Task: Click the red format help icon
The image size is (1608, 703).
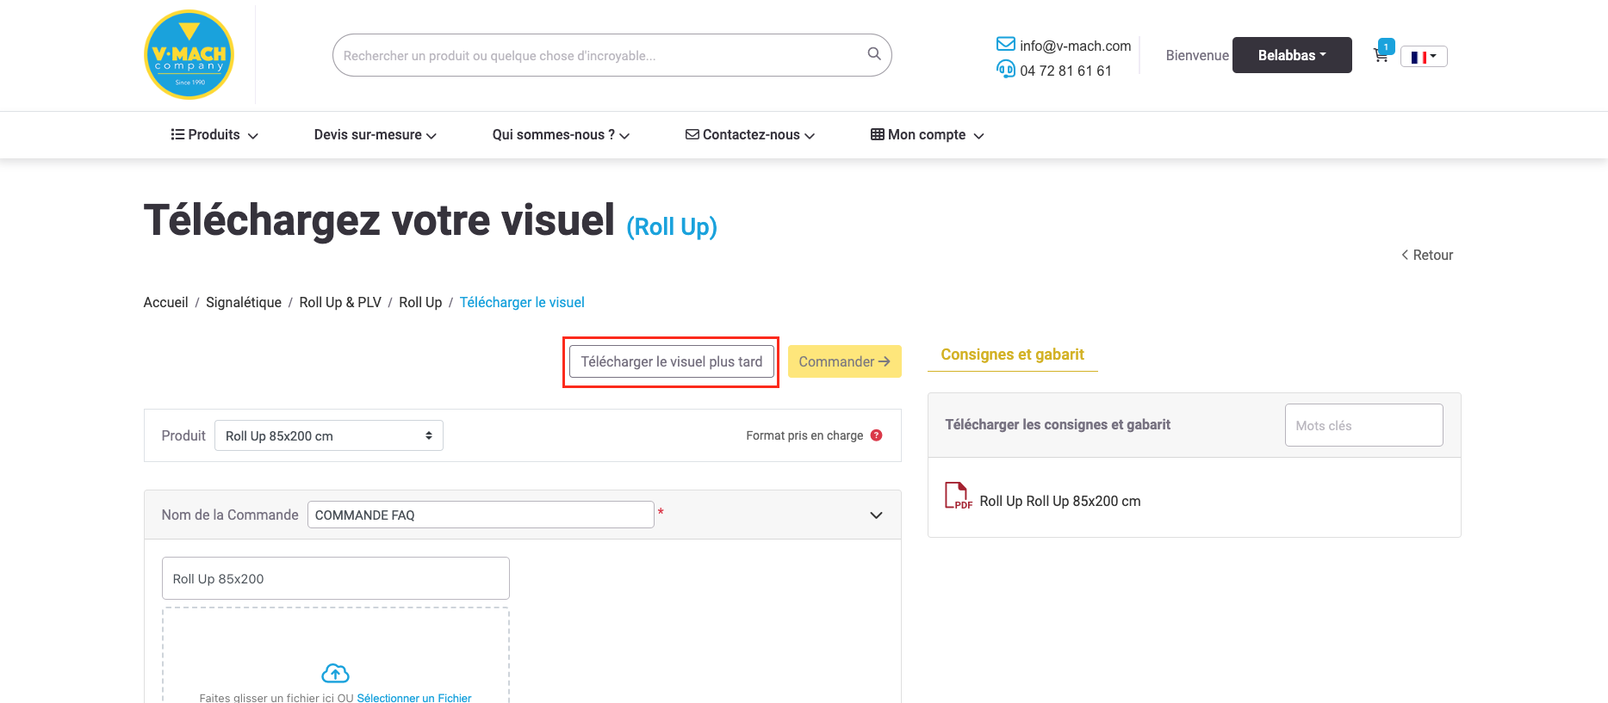Action: (876, 435)
